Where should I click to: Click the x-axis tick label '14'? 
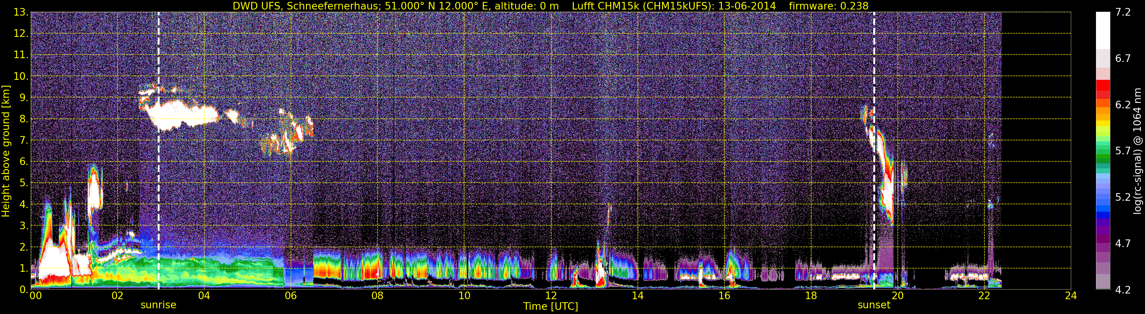[637, 296]
